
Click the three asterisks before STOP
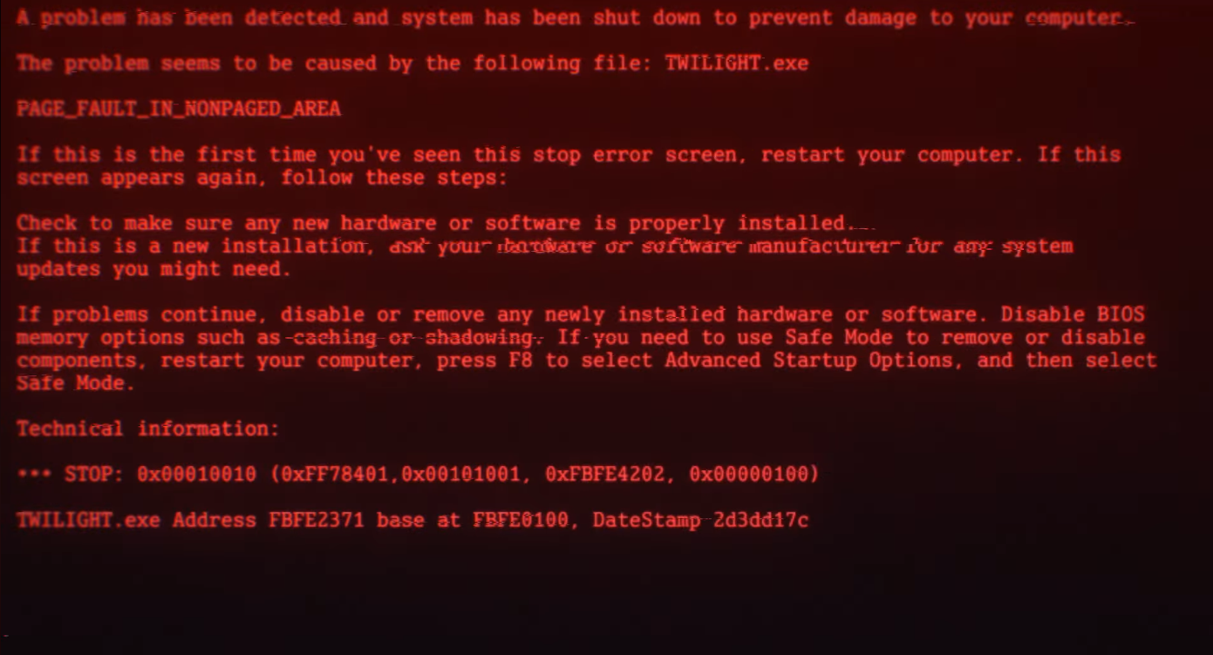coord(34,474)
